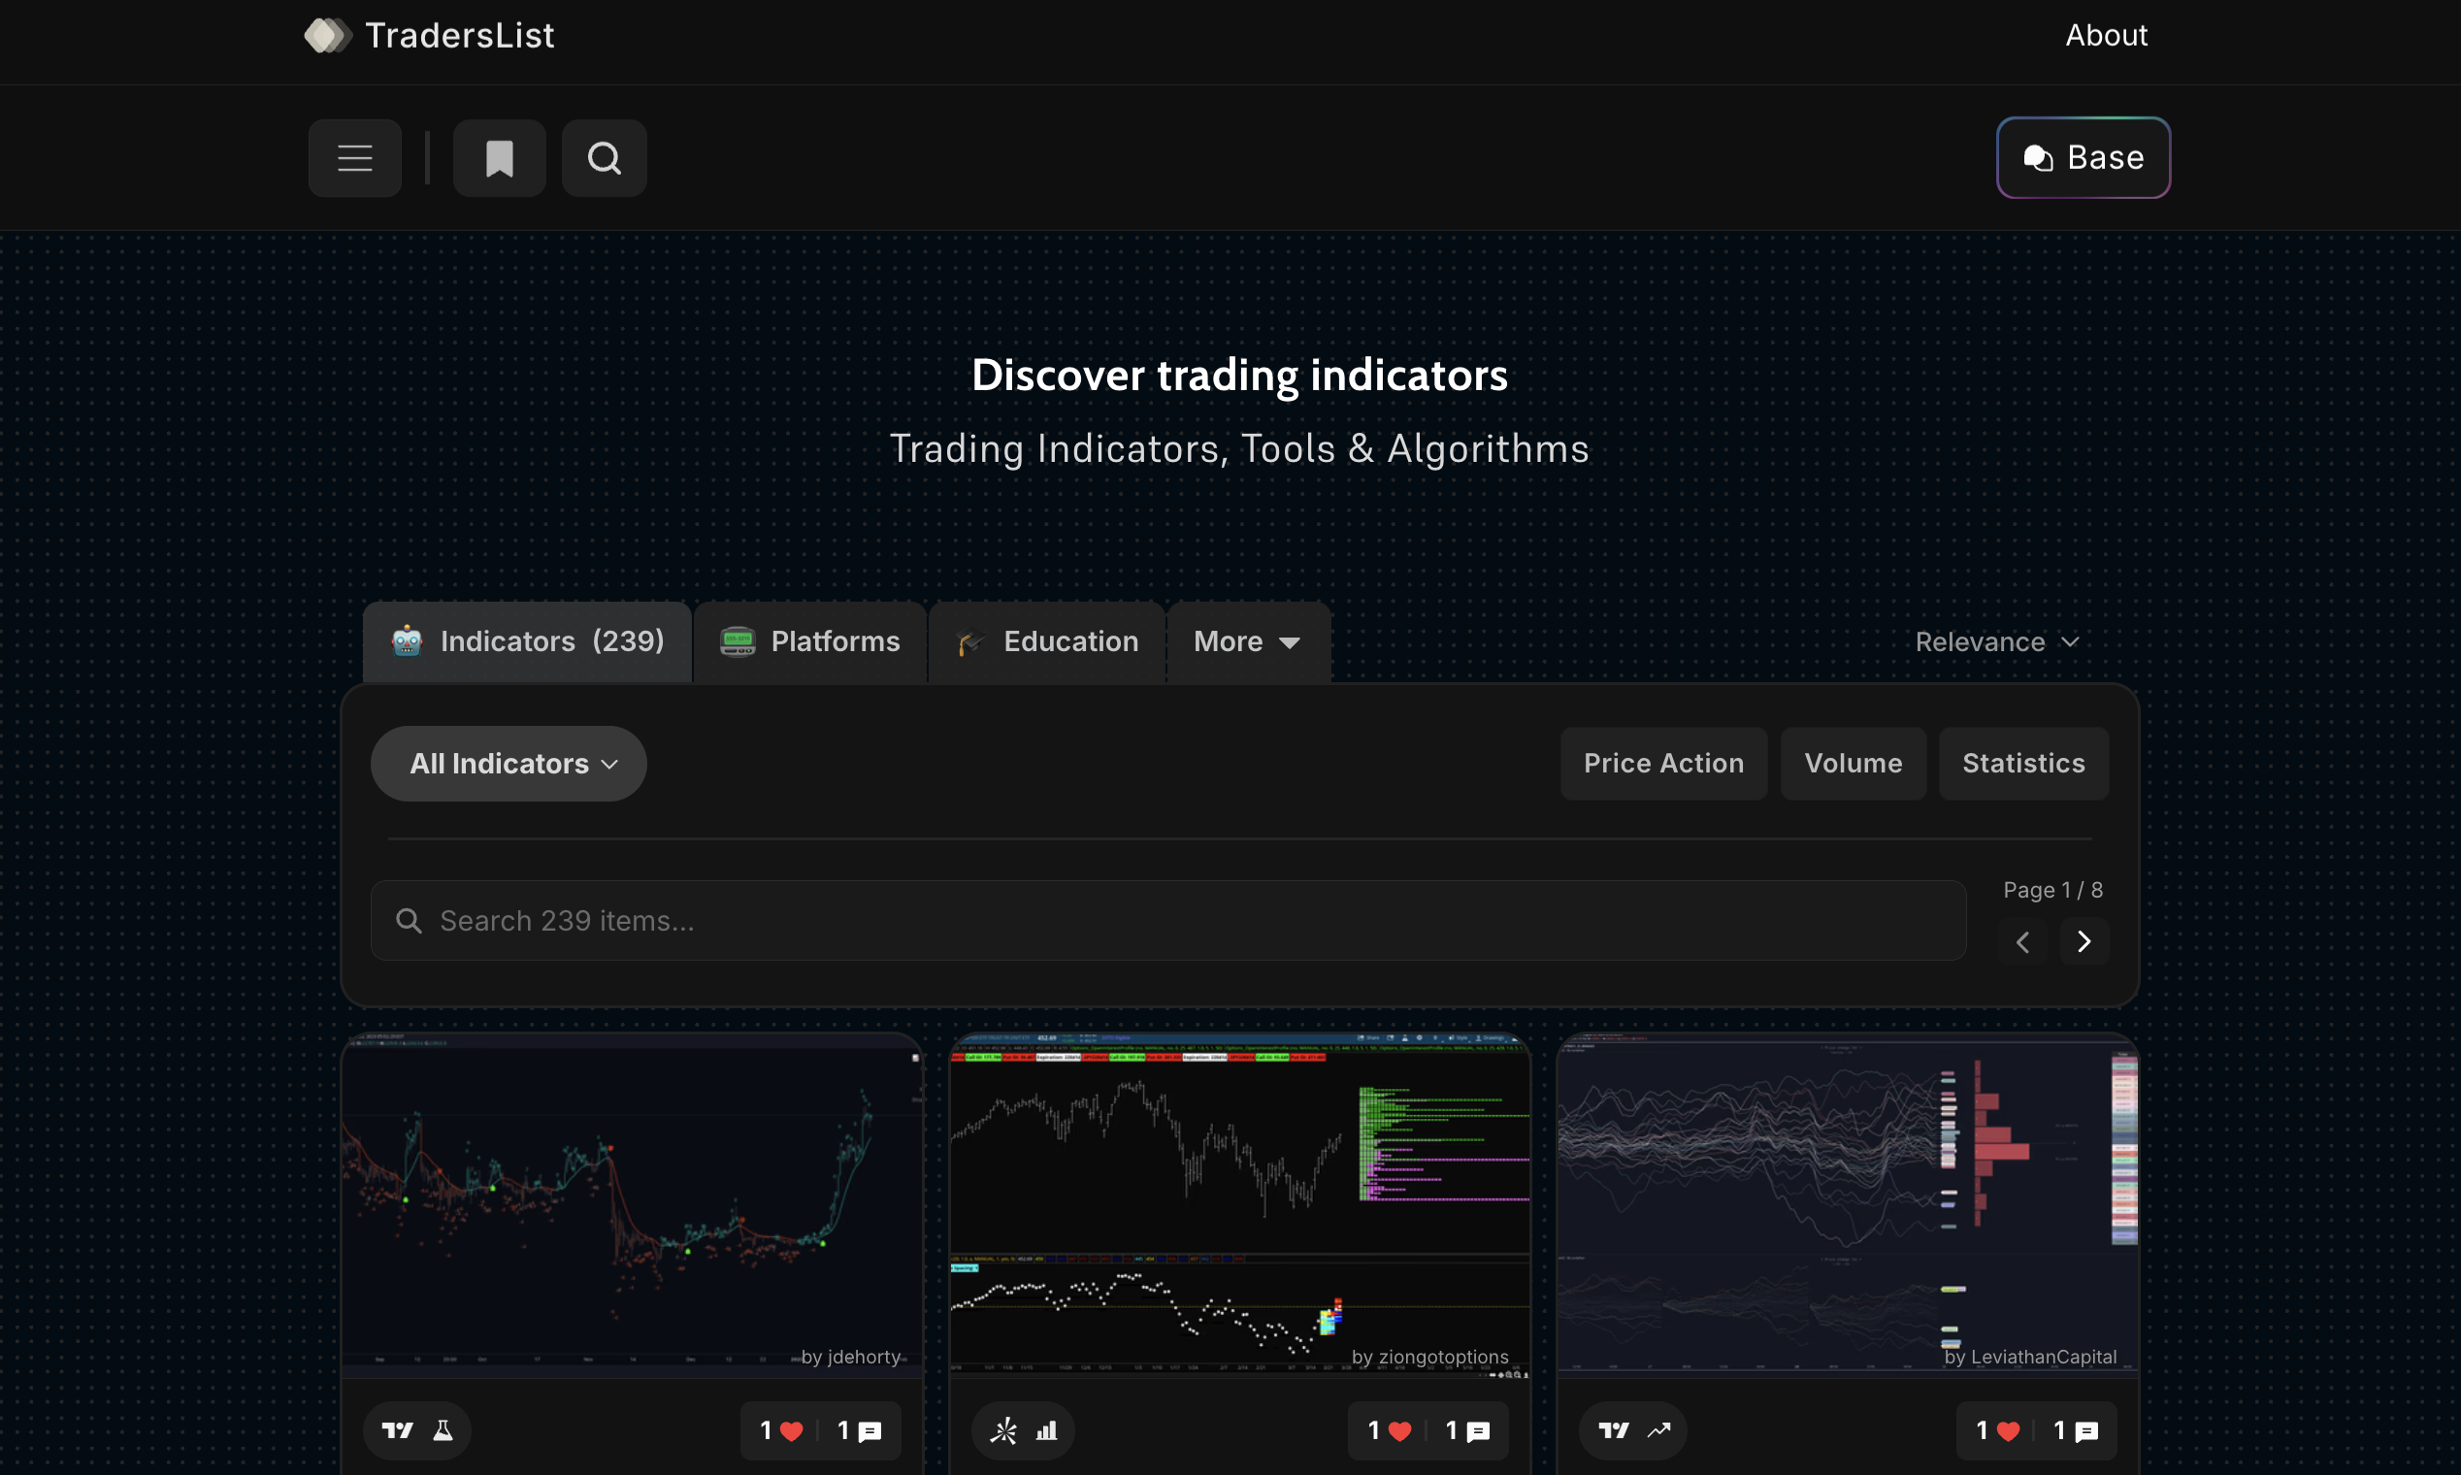Screen dimensions: 2461x1475
Task: Open the ziongotoptions indicator chart thumbnail
Action: point(1239,1204)
